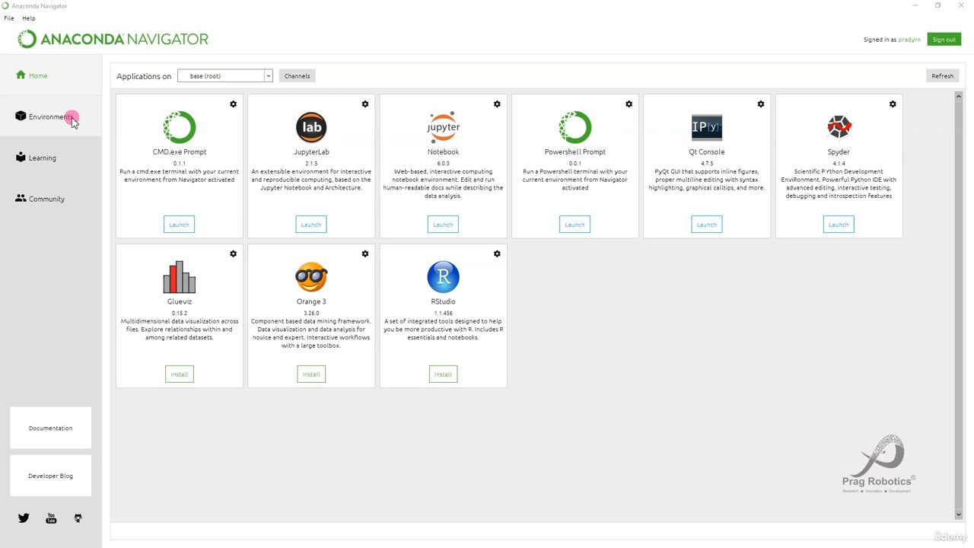Click the Glueviz version 0.15.2 text
This screenshot has width=974, height=548.
pyautogui.click(x=180, y=314)
